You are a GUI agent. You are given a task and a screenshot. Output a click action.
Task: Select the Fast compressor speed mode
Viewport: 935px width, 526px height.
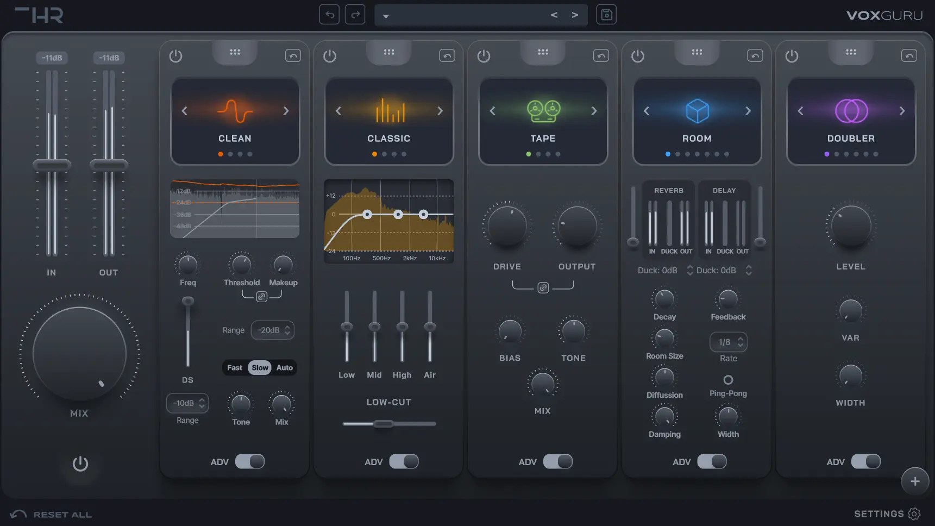point(235,368)
